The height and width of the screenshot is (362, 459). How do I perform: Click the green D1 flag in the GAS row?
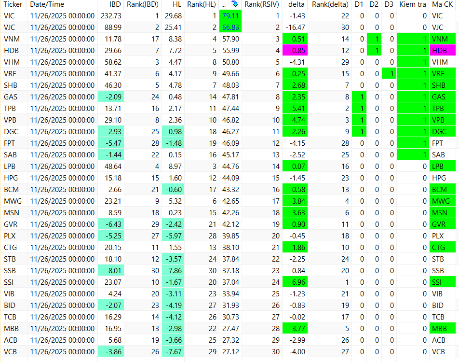359,97
